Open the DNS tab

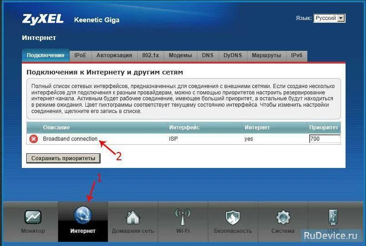coord(208,55)
